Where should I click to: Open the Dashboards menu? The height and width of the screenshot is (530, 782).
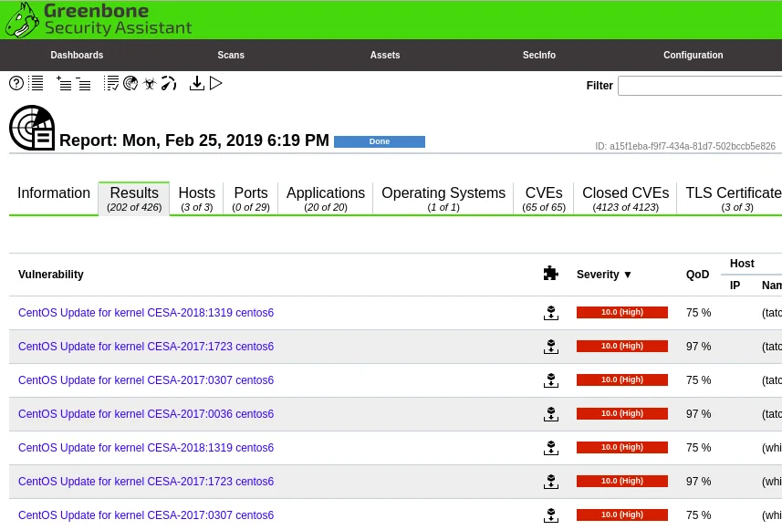[77, 55]
